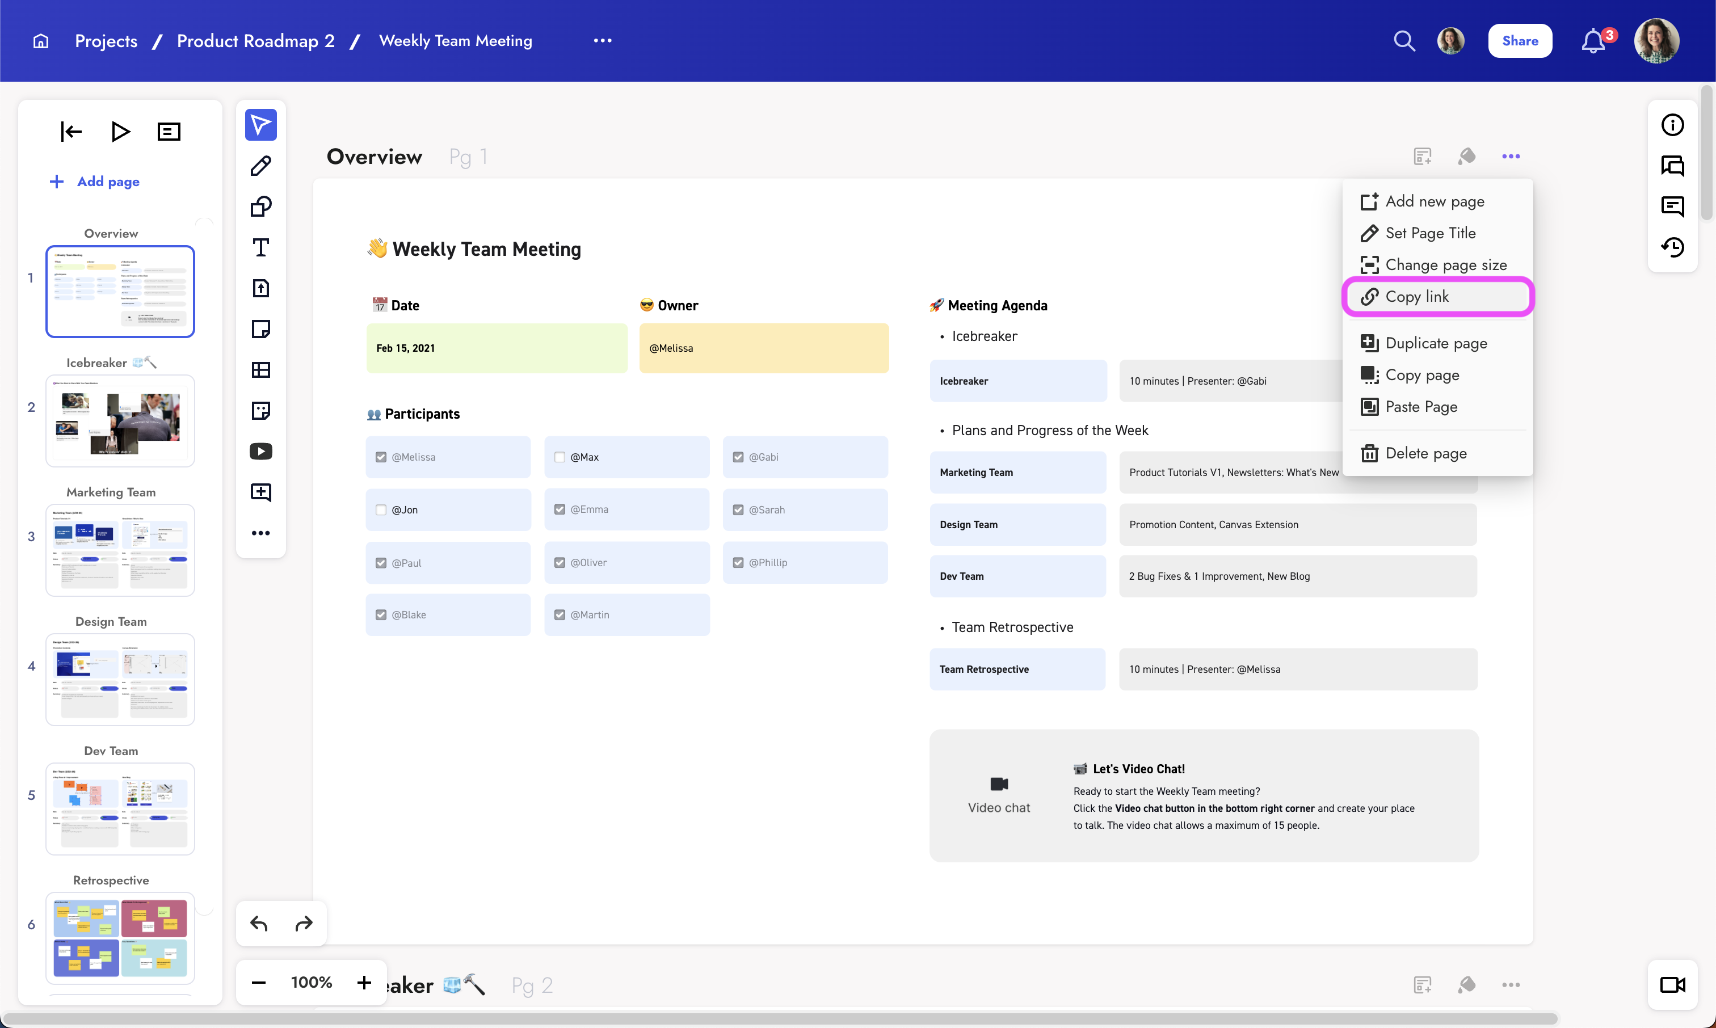Select the Pen drawing tool
The width and height of the screenshot is (1716, 1028).
click(260, 166)
